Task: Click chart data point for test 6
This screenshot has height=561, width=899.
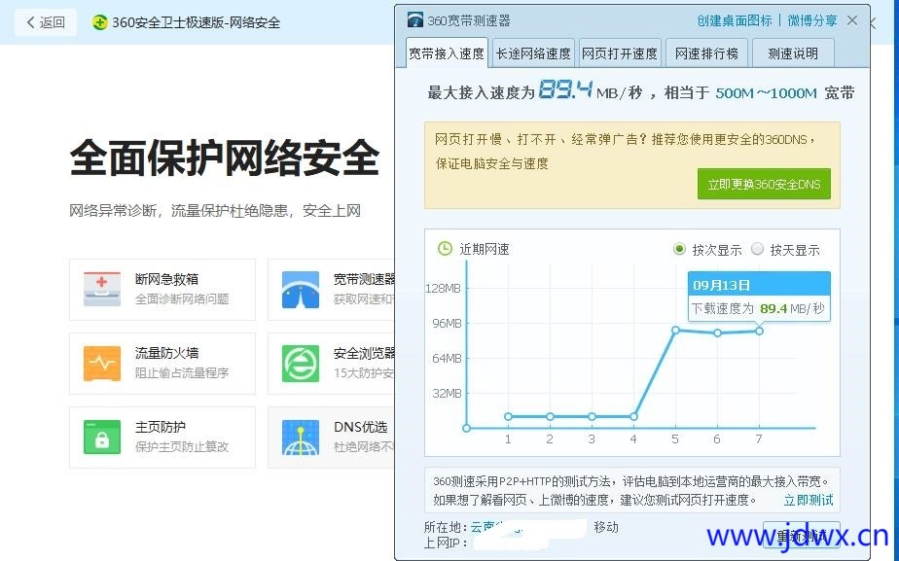Action: tap(717, 333)
